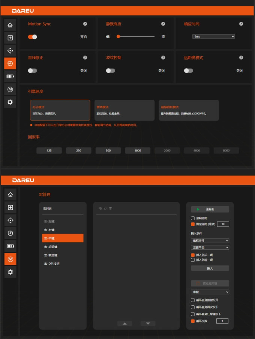Open crosshair DPI icon in 宏管理 window sidebar
Viewport: 255px width, 339px height.
10,220
